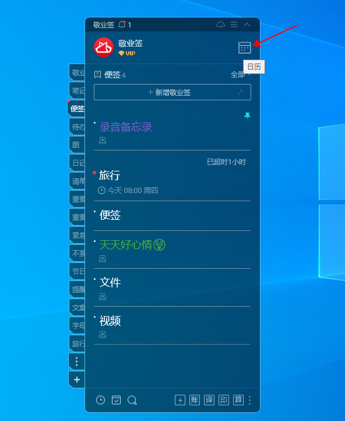345x421 pixels.
Task: Open the 印 tool in bottom bar
Action: click(223, 400)
